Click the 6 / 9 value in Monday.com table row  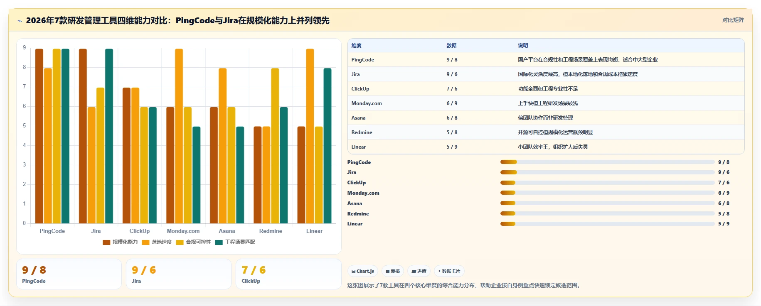(x=452, y=103)
